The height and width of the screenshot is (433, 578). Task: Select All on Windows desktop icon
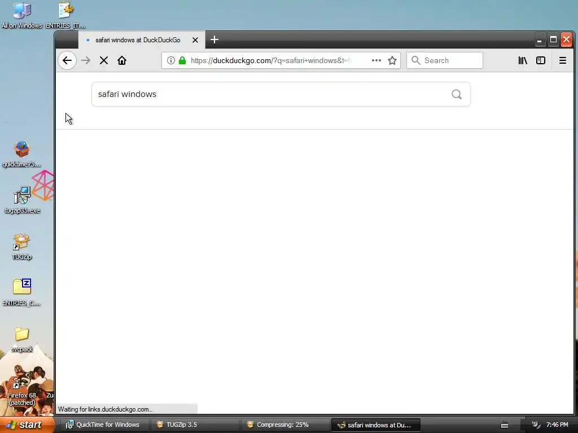coord(22,15)
